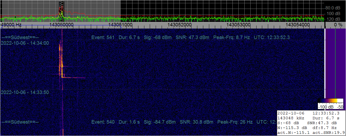Viewport: 346px width, 136px height.
Task: Click 'Event: 540' text
Action: pyautogui.click(x=103, y=122)
